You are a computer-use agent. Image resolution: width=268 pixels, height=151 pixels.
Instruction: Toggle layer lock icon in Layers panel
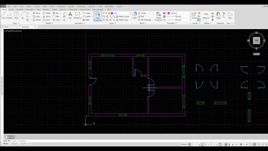[x=109, y=13]
